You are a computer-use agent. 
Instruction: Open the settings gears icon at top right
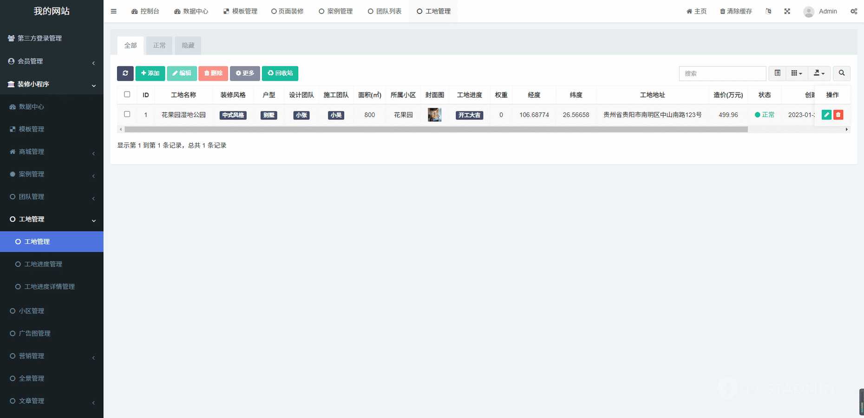pyautogui.click(x=854, y=11)
